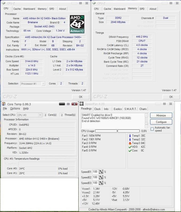Screen dimensions: 181x212
Task: Click the Speed02 percentage input field
Action: pyautogui.click(x=95, y=177)
